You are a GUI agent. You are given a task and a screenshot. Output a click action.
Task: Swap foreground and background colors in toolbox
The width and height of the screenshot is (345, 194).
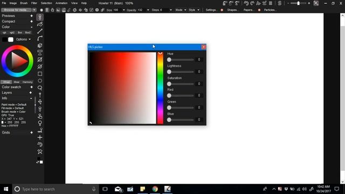(38, 162)
